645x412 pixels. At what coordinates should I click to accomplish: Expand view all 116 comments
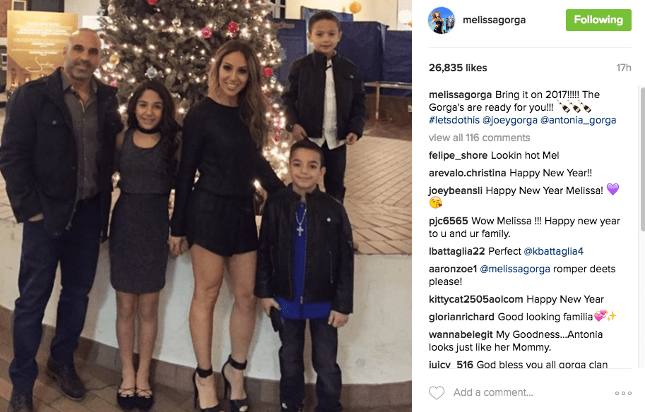479,138
